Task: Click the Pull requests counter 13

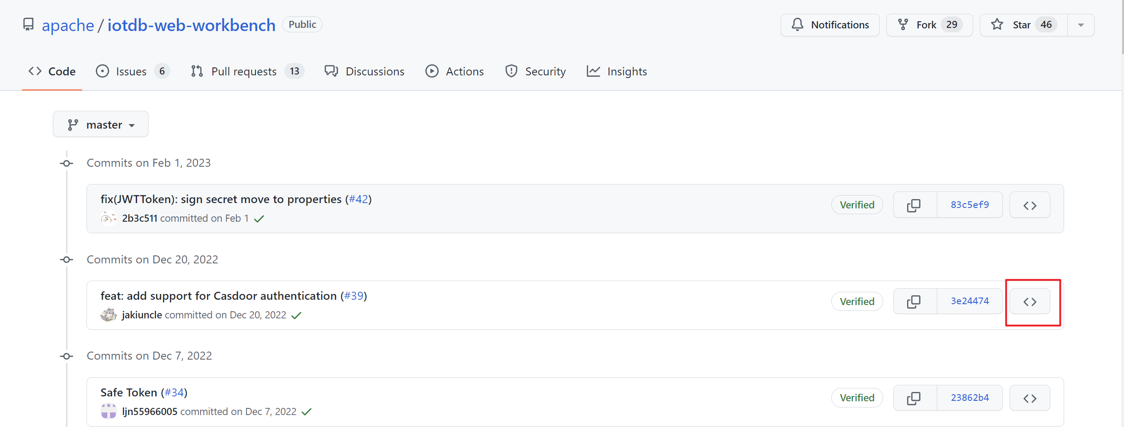Action: click(x=295, y=71)
